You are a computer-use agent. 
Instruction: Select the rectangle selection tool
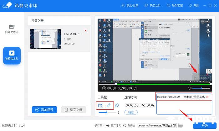(x=100, y=105)
